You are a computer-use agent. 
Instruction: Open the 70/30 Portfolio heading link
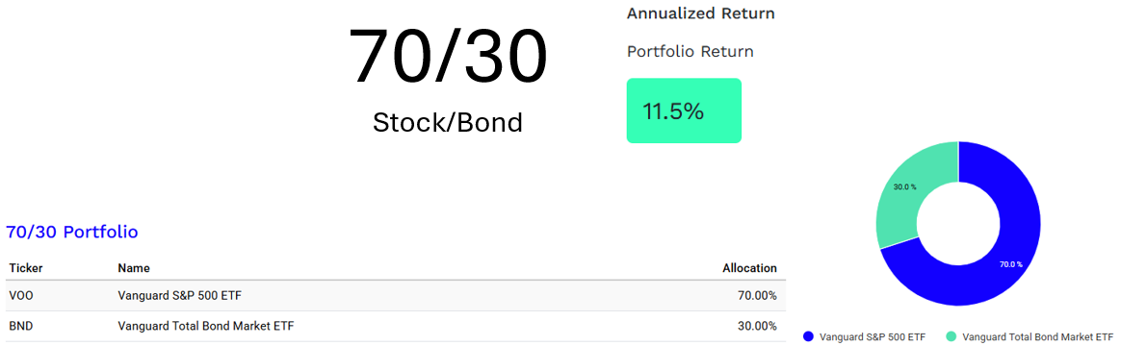[x=71, y=232]
